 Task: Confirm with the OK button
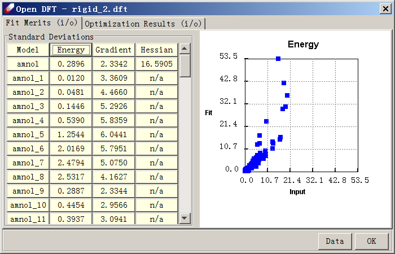pos(371,241)
